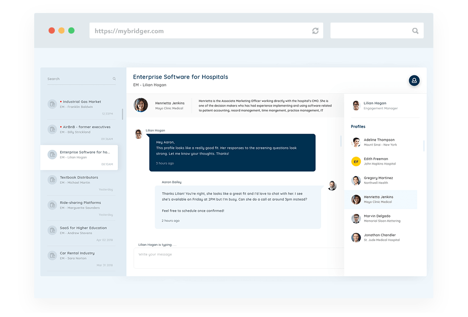Screen dimensions: 468x317
Task: Click the Industrial Gas Market project icon
Action: tap(52, 104)
